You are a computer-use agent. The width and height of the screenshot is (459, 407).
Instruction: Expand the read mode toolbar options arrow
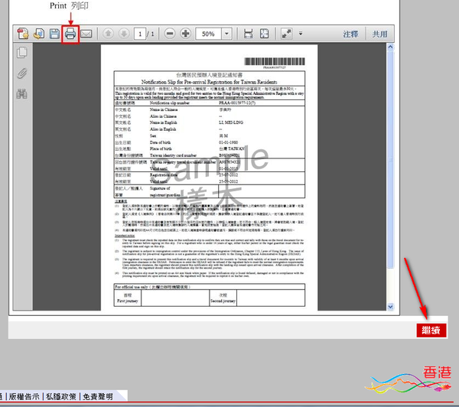click(301, 34)
